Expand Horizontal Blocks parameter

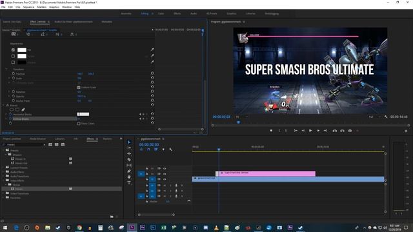(6, 115)
